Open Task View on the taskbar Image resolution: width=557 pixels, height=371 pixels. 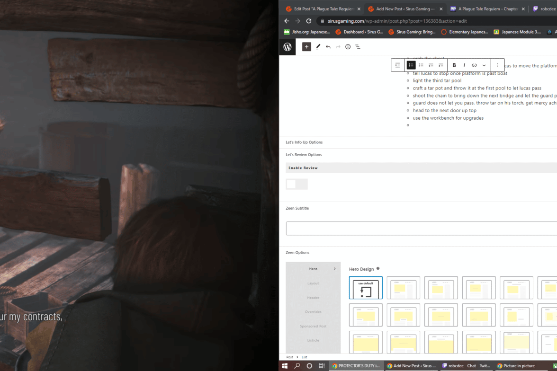[x=322, y=366]
